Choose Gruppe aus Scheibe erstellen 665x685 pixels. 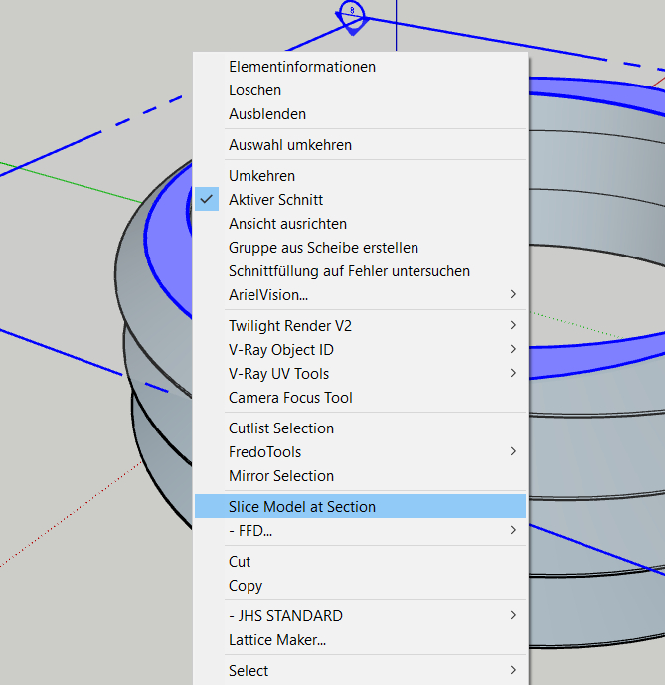pyautogui.click(x=323, y=248)
